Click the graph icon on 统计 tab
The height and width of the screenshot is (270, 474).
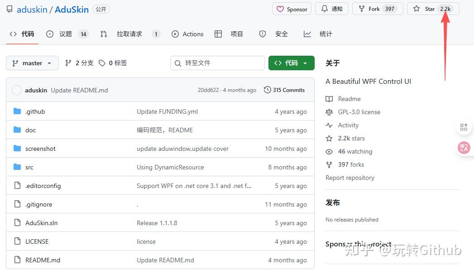[x=307, y=34]
